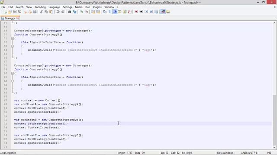This screenshot has height=155, width=277.
Task: Copy selection with the Copy toolbar icon
Action: coord(46,12)
